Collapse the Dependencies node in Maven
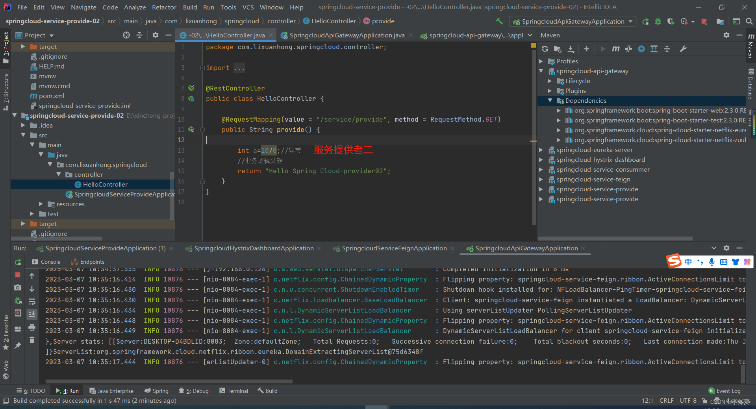 [x=550, y=101]
